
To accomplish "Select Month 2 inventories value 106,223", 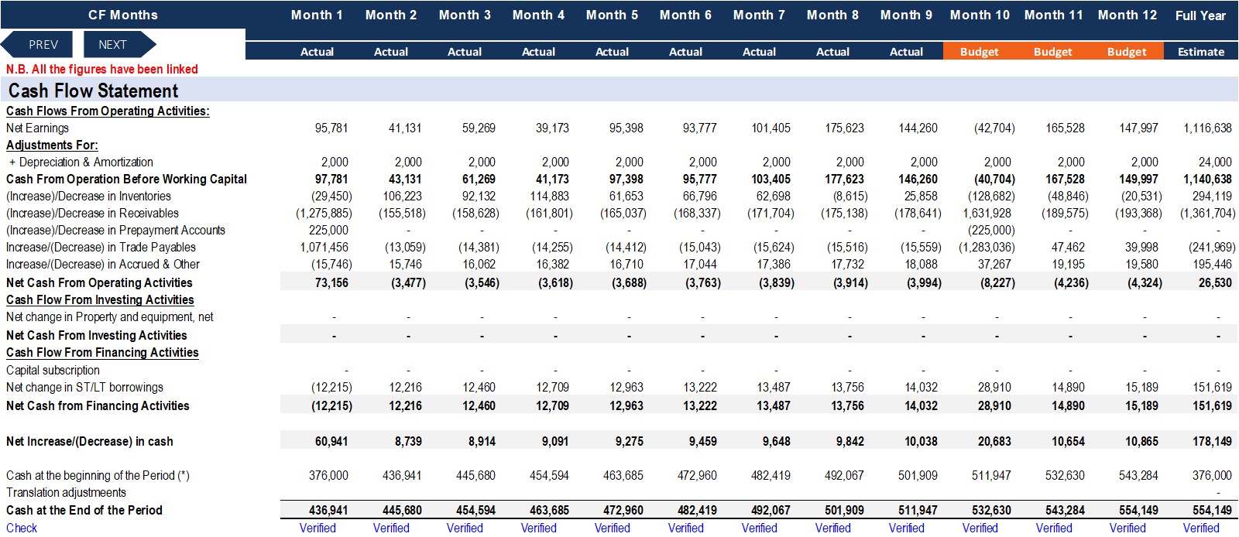I will 402,196.
